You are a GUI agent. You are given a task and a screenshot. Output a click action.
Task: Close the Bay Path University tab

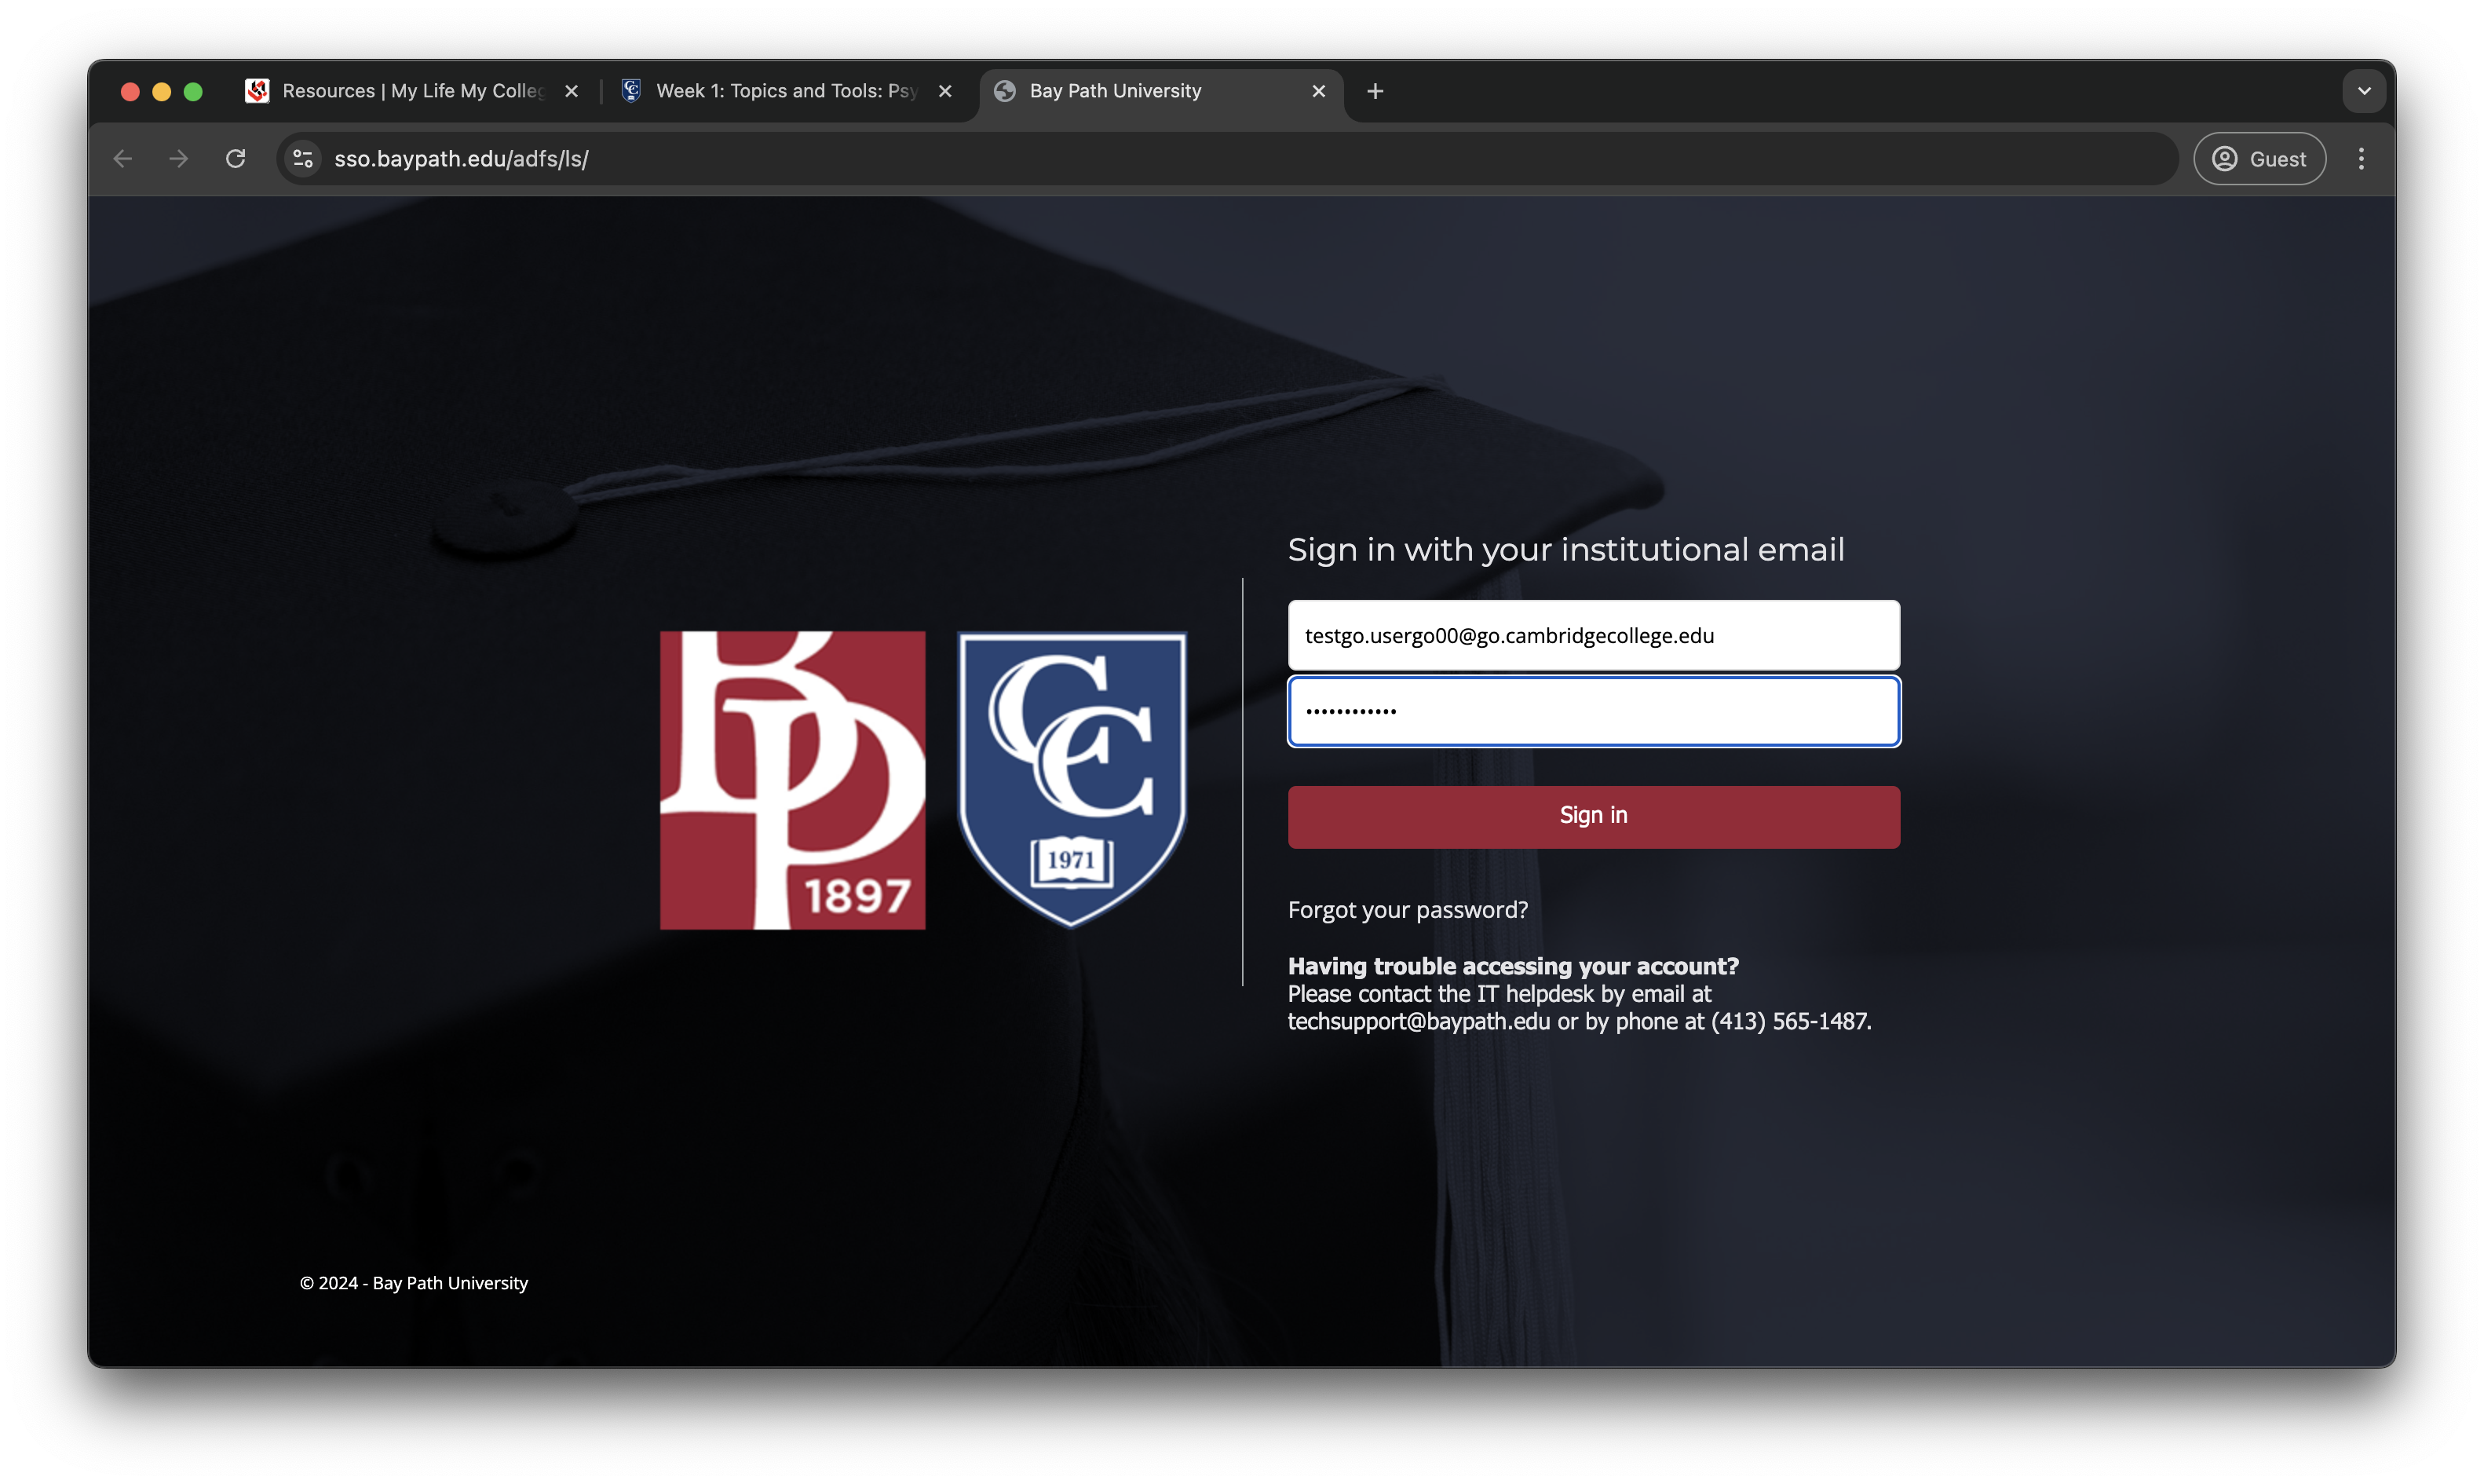pos(1318,91)
